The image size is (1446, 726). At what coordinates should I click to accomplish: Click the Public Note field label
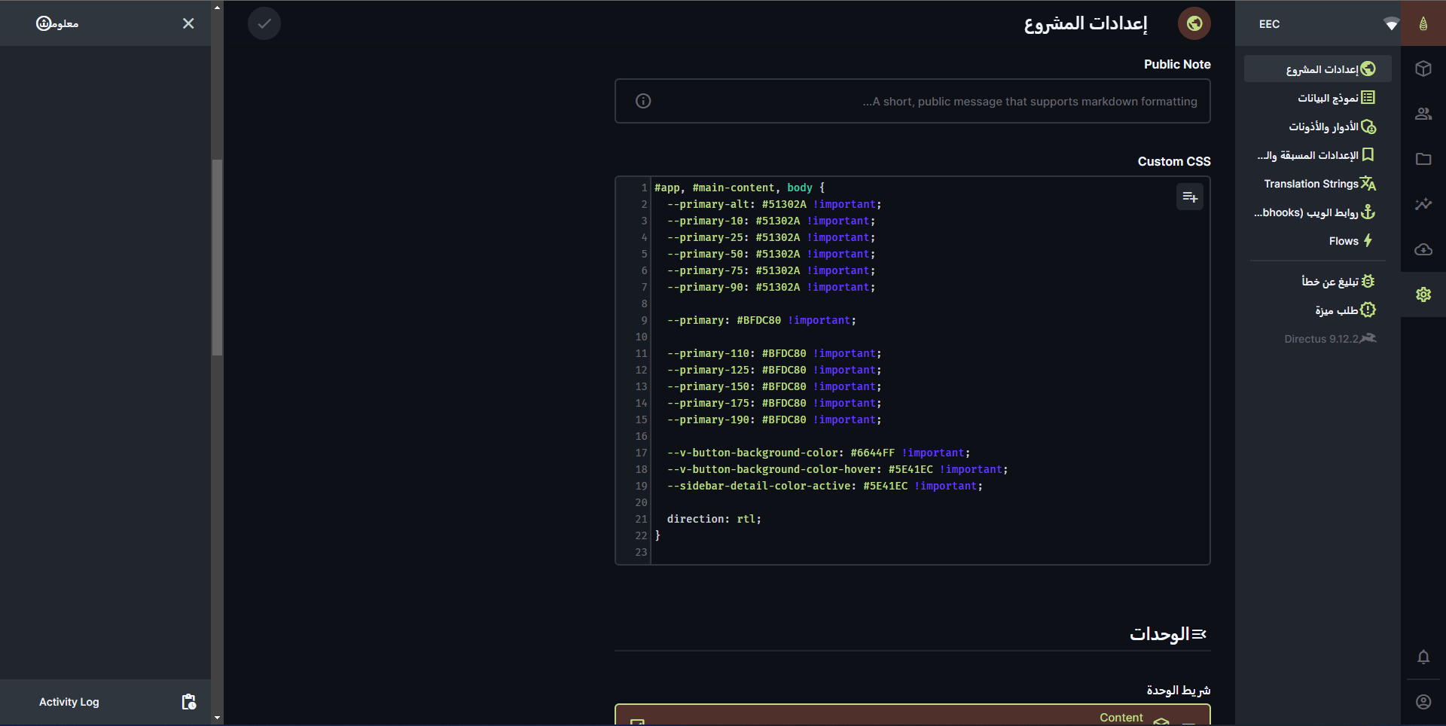pyautogui.click(x=1177, y=64)
